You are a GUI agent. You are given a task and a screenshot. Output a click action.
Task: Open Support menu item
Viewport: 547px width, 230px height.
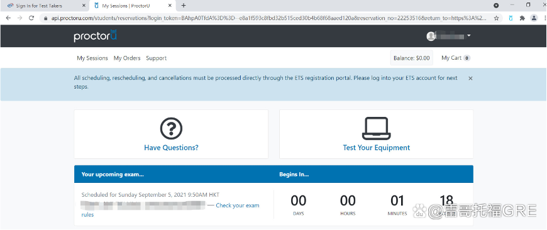click(x=157, y=58)
